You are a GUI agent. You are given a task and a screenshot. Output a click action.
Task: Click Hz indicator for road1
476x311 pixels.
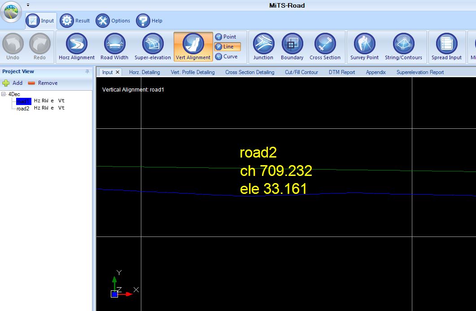point(37,101)
